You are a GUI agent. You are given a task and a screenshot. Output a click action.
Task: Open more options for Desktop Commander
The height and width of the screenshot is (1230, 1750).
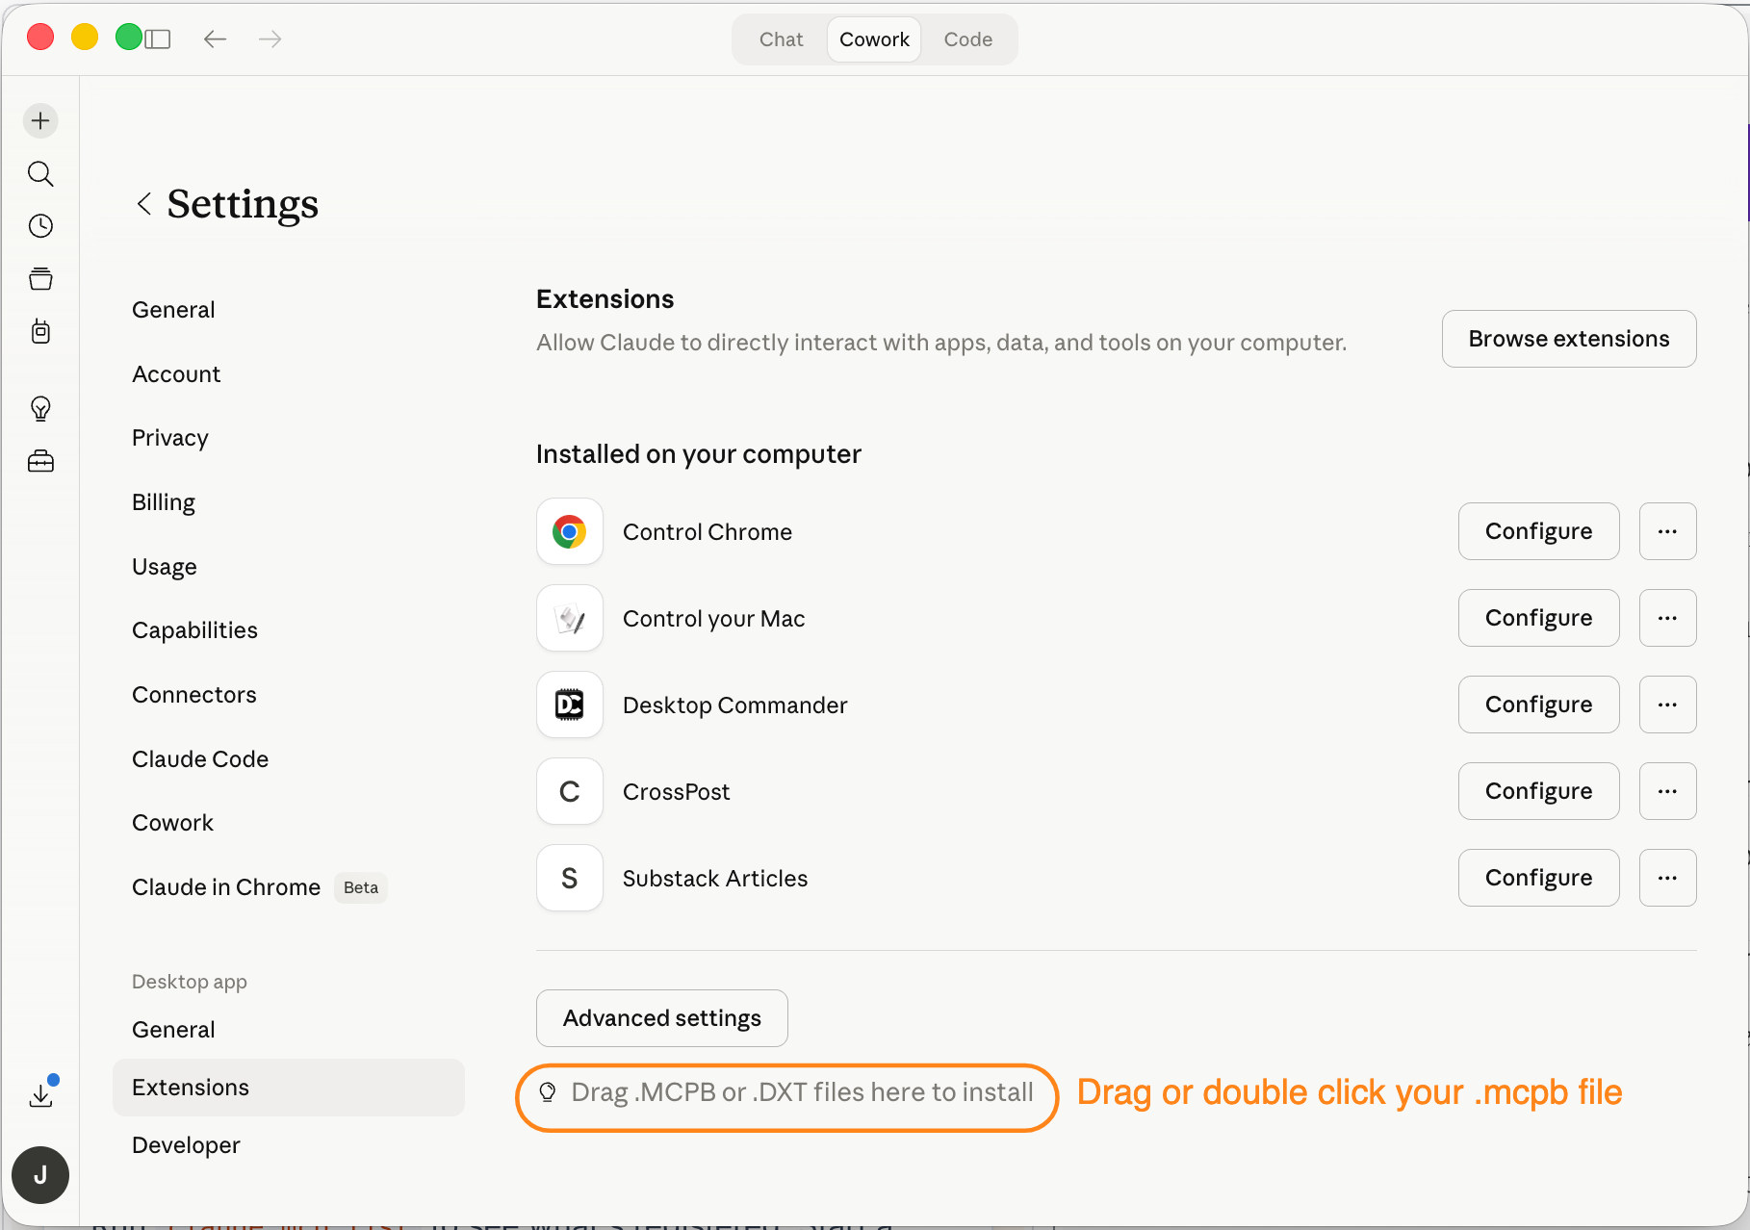click(x=1668, y=705)
